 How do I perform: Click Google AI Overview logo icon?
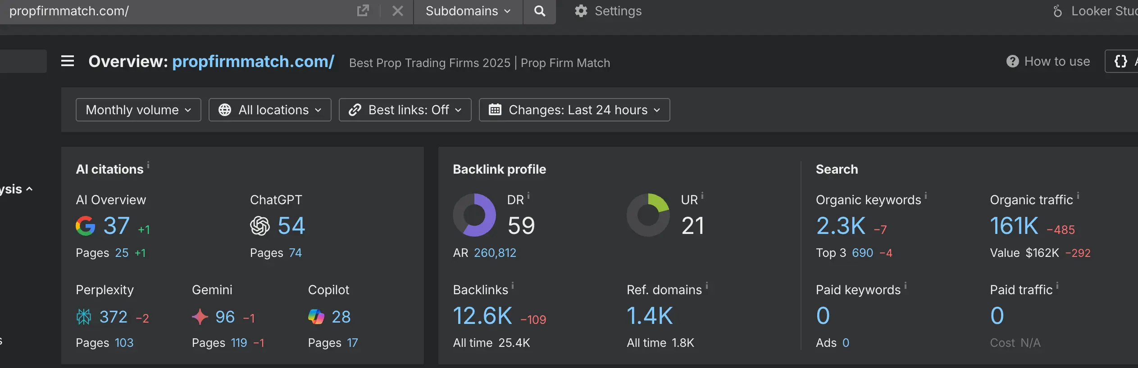[x=85, y=226]
